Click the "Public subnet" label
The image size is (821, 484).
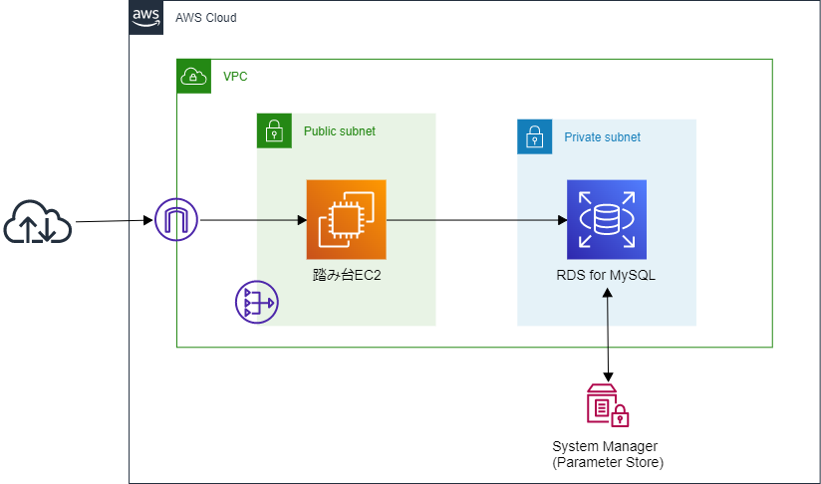point(339,131)
